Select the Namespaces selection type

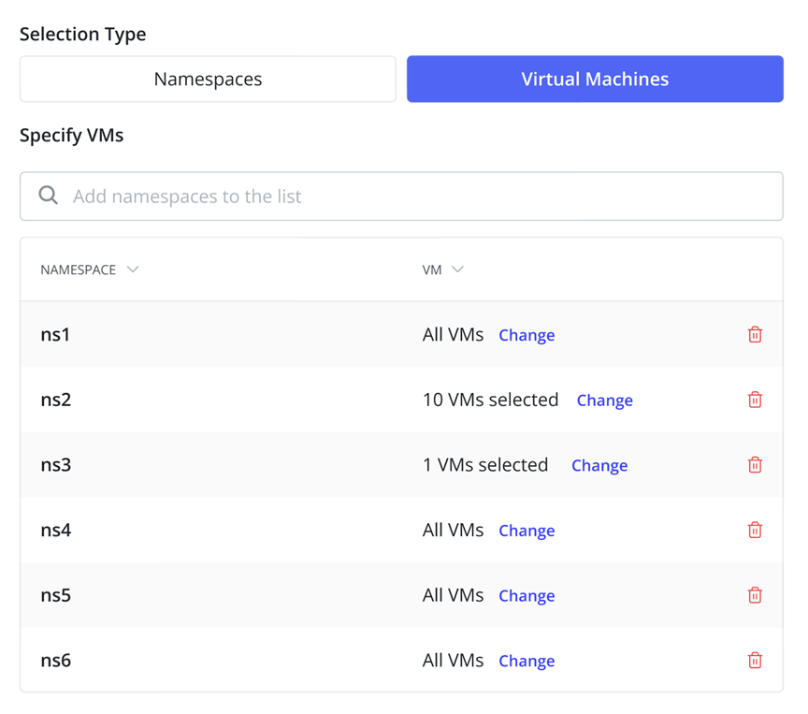[x=208, y=79]
